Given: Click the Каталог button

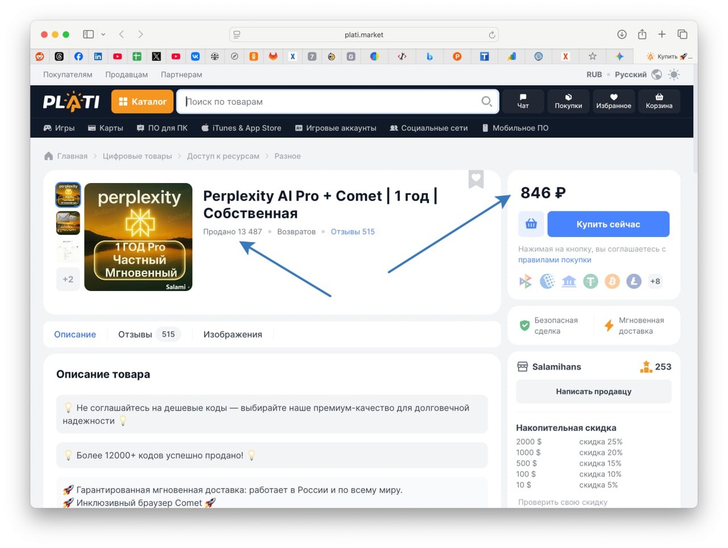Looking at the screenshot, I should tap(143, 101).
